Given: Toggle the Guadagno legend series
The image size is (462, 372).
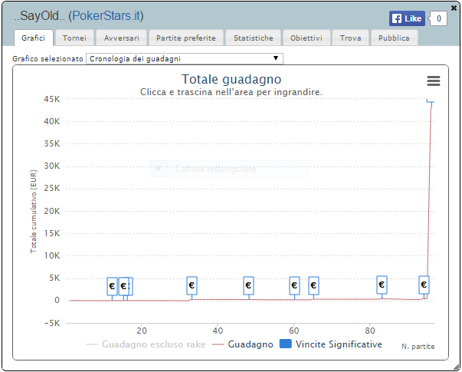Looking at the screenshot, I should pyautogui.click(x=243, y=344).
